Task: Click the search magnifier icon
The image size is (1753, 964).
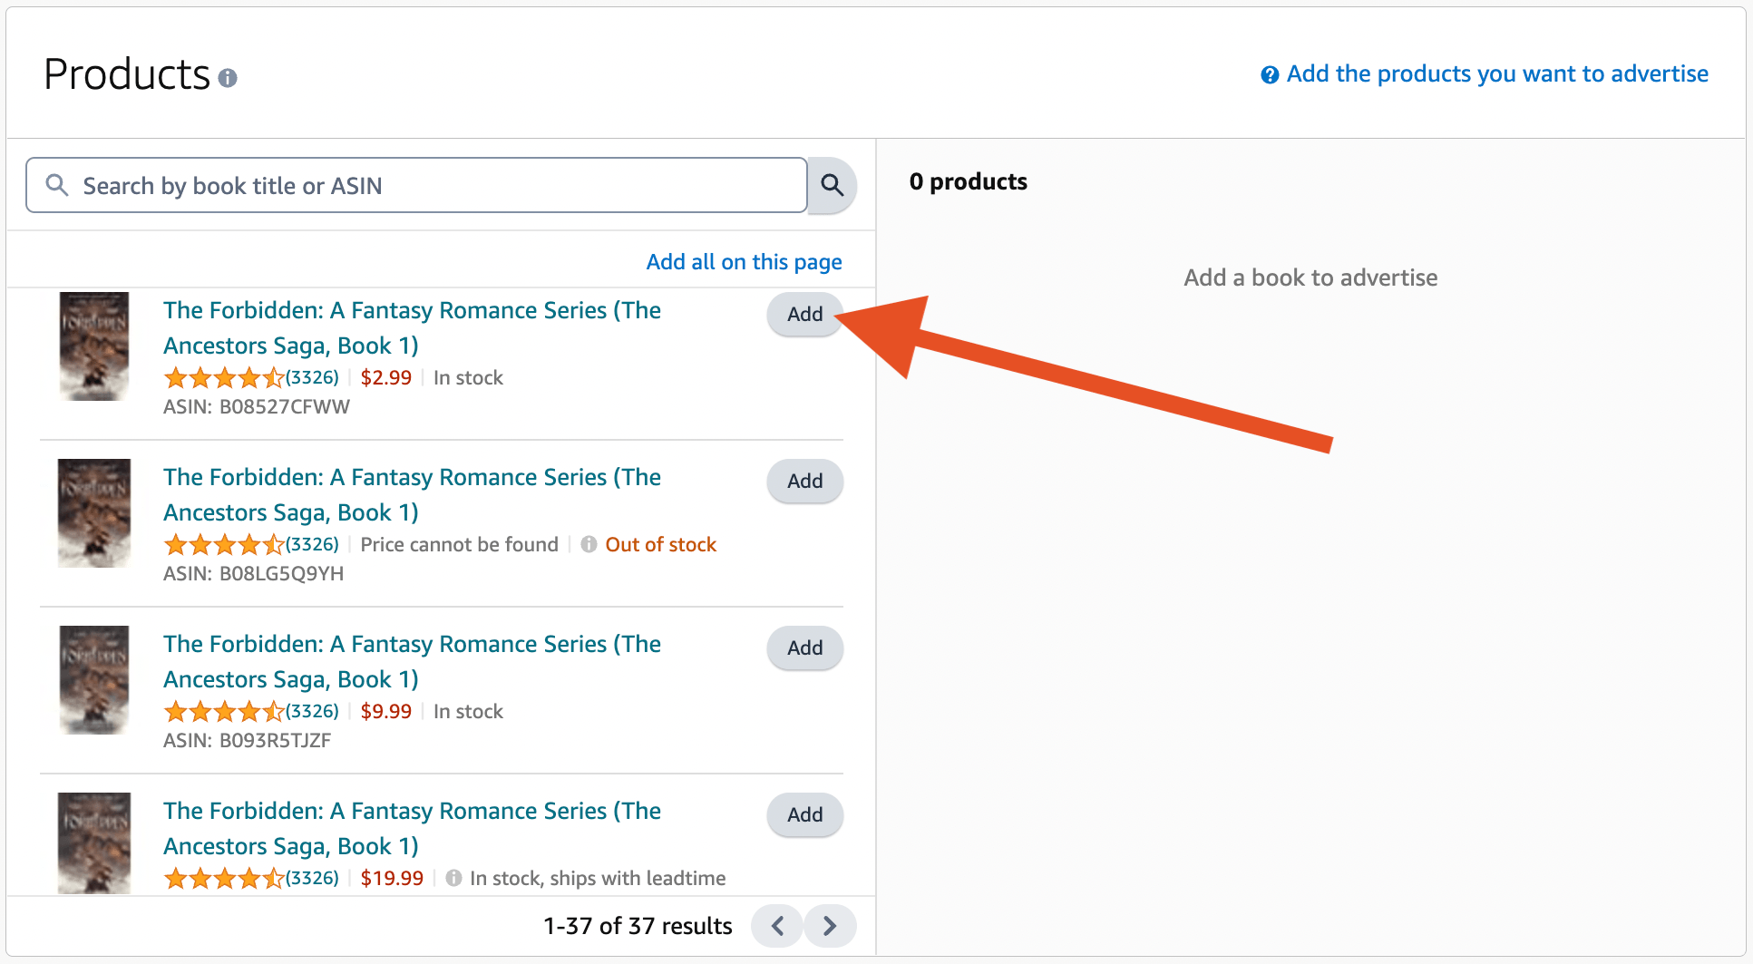Action: coord(832,185)
